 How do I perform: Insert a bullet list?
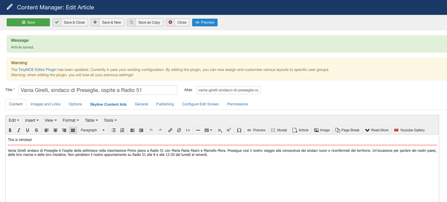[x=114, y=130]
